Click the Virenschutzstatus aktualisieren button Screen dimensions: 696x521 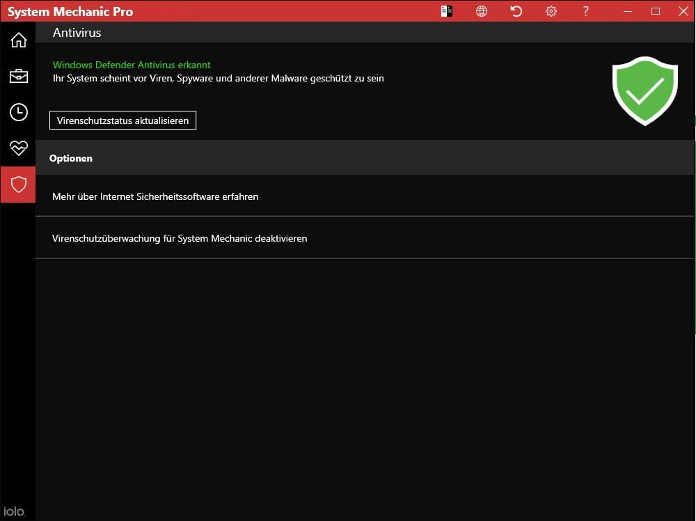click(122, 120)
